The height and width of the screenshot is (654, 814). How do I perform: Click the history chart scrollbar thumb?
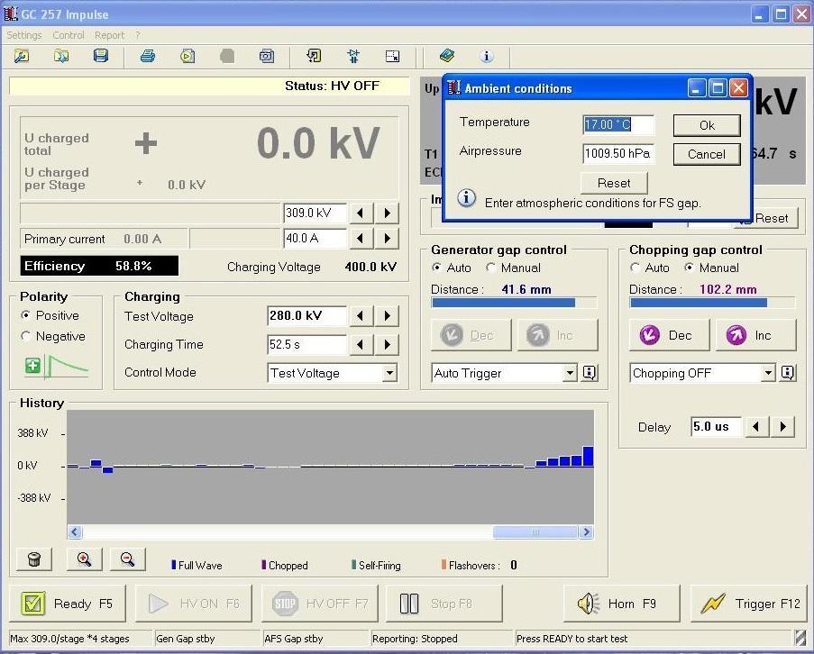(x=535, y=532)
